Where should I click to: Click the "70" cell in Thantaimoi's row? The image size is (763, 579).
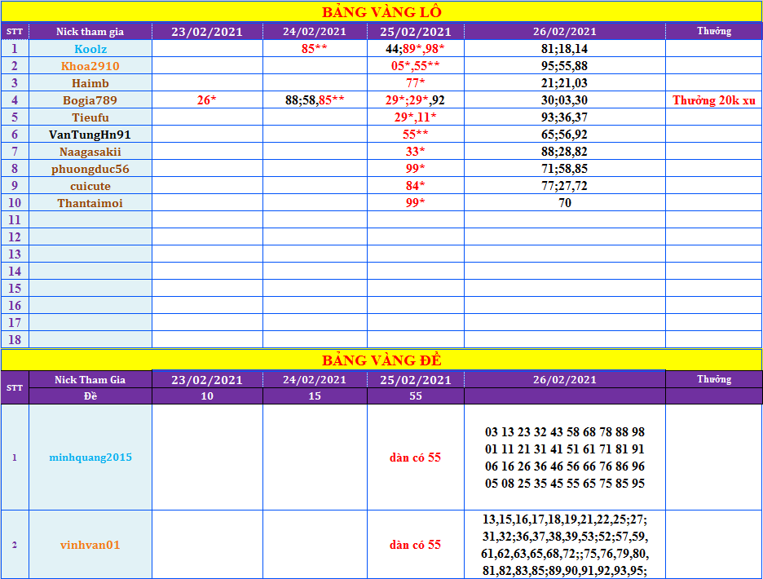pyautogui.click(x=564, y=202)
